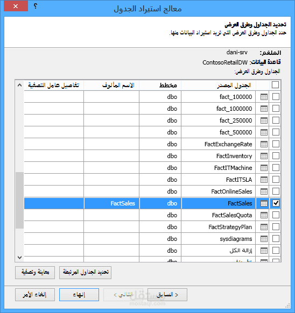This screenshot has width=295, height=313.
Task: Click the table icon beside sysdiagrams
Action: point(264,239)
